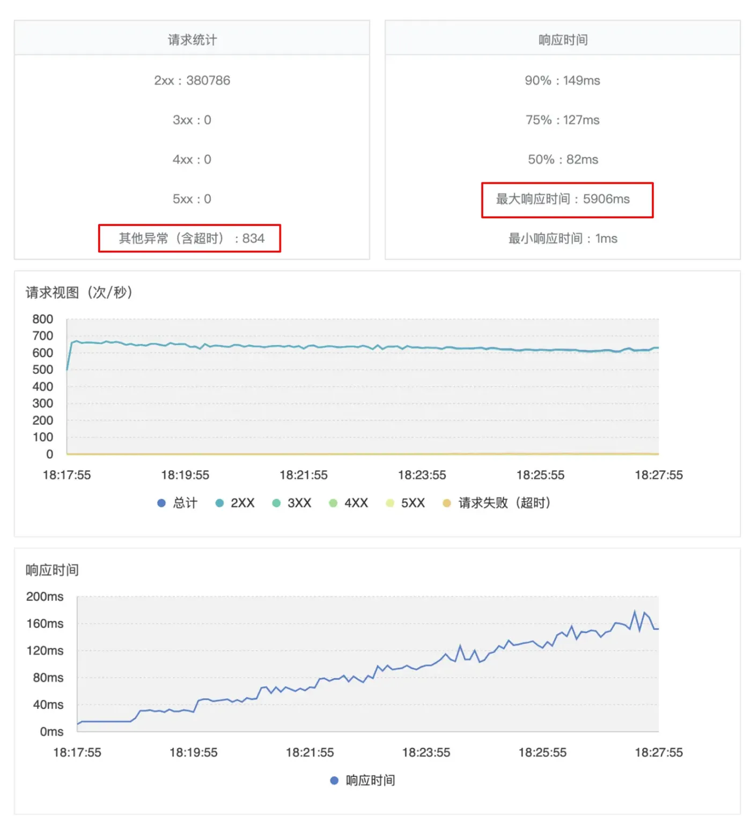Click the 200ms y-axis label

click(x=45, y=597)
